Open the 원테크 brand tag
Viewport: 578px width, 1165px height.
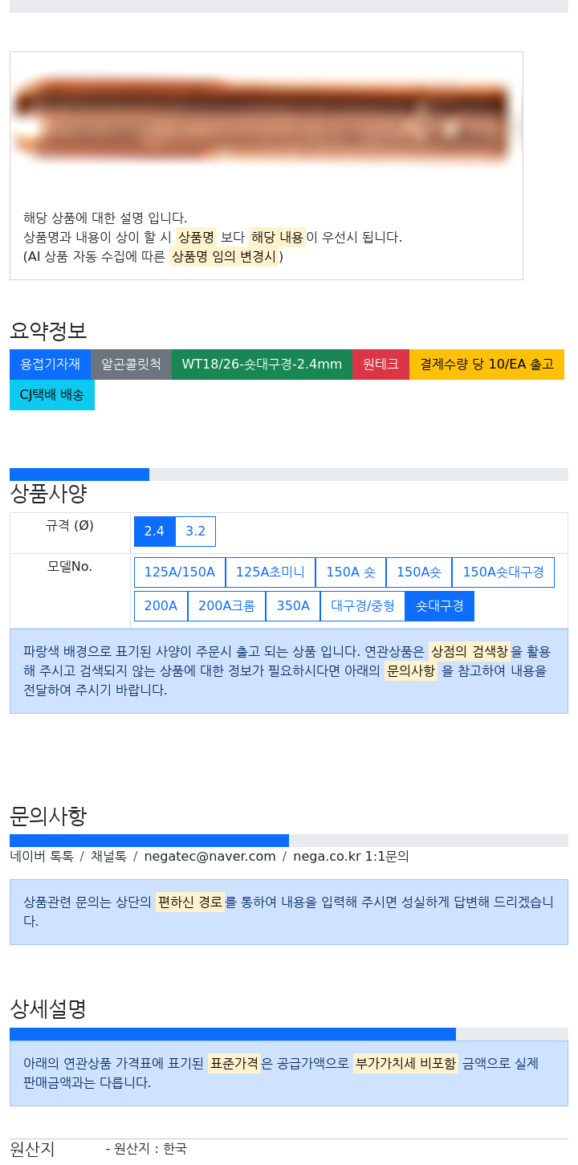381,365
